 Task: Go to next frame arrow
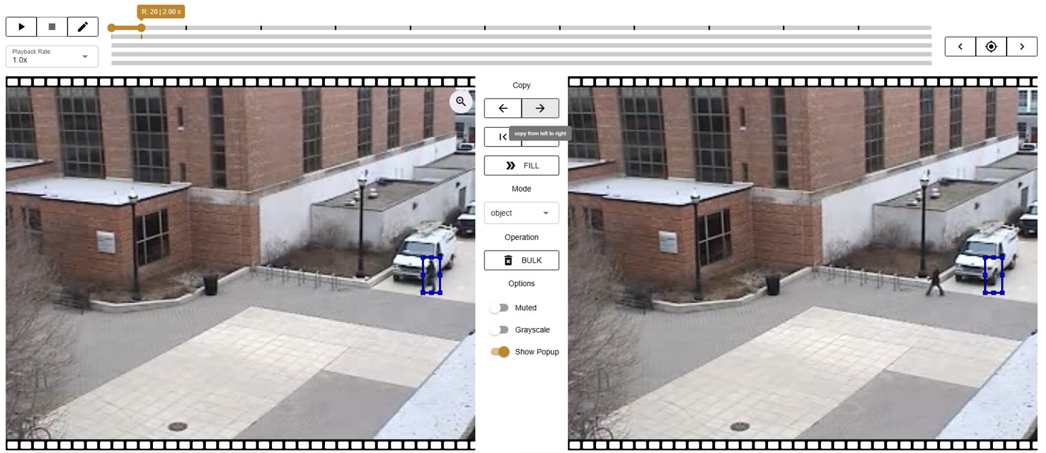pyautogui.click(x=1022, y=46)
